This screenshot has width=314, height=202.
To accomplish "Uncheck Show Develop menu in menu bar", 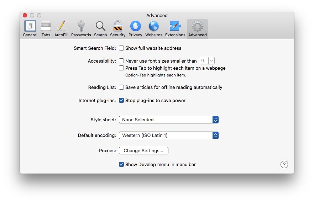I will tap(121, 164).
